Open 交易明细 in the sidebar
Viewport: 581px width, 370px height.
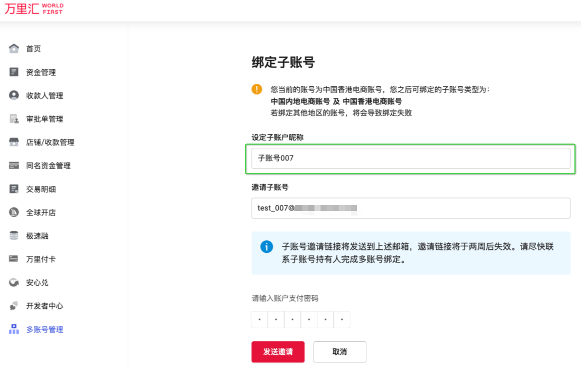click(40, 189)
